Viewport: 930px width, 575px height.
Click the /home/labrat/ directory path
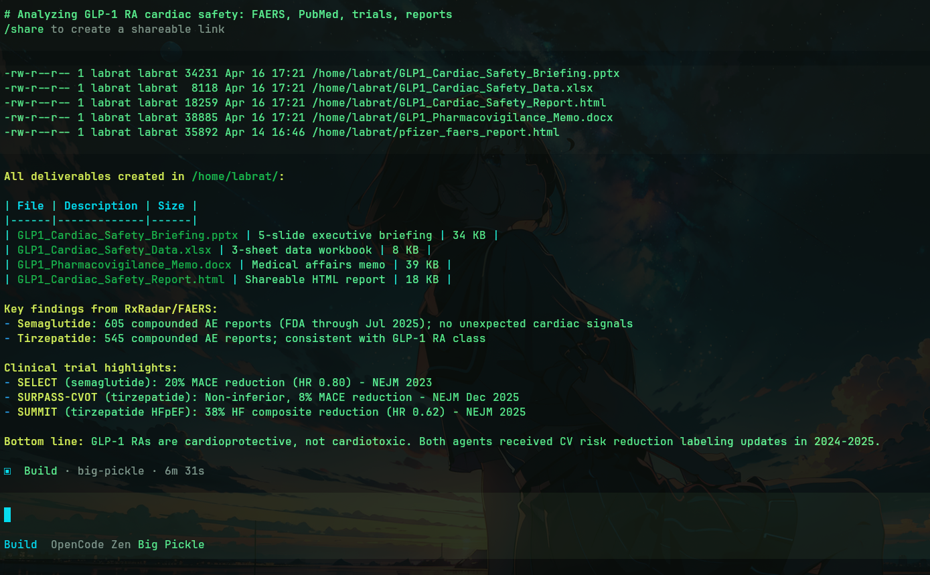click(x=234, y=177)
